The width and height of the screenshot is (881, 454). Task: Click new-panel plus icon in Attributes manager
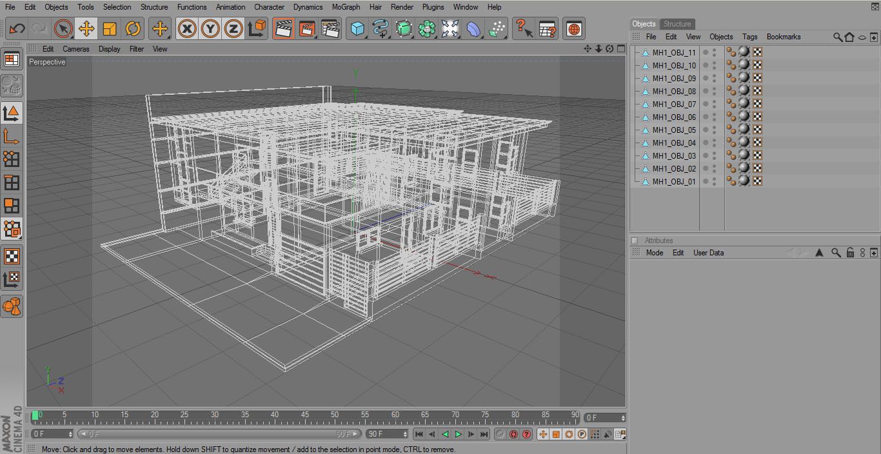(x=874, y=253)
